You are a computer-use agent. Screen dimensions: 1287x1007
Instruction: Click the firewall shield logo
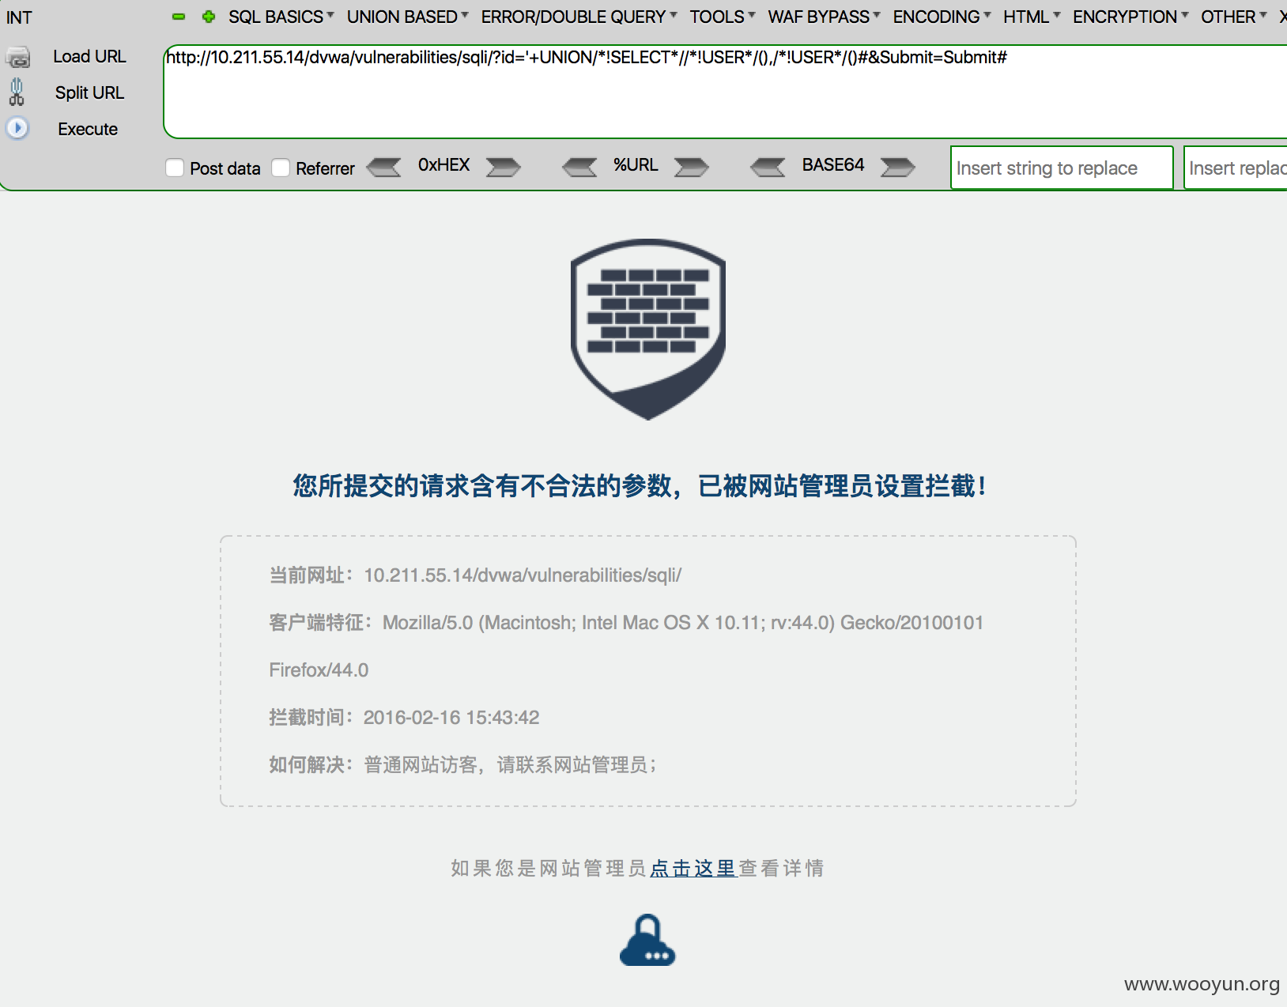pos(648,330)
